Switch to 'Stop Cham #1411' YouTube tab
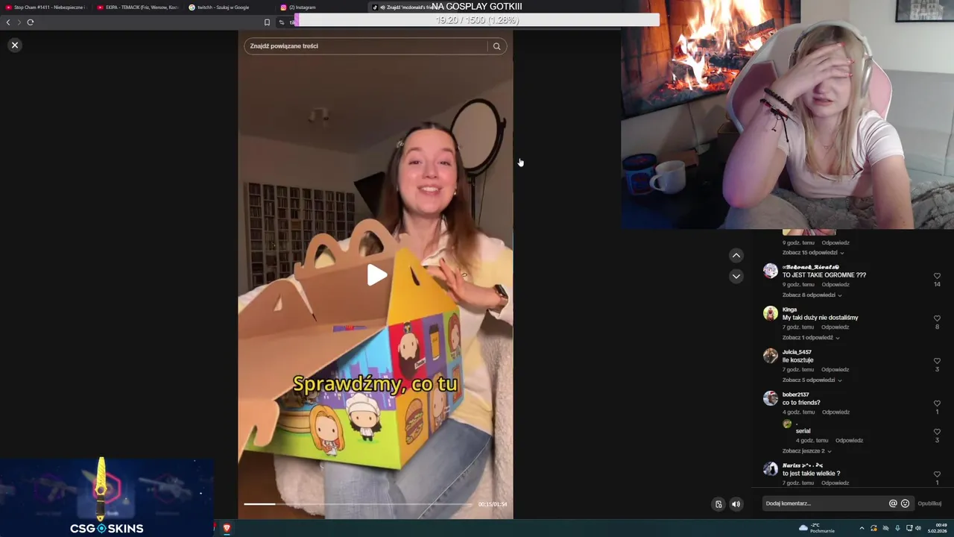Screen dimensions: 954x537 coord(45,7)
